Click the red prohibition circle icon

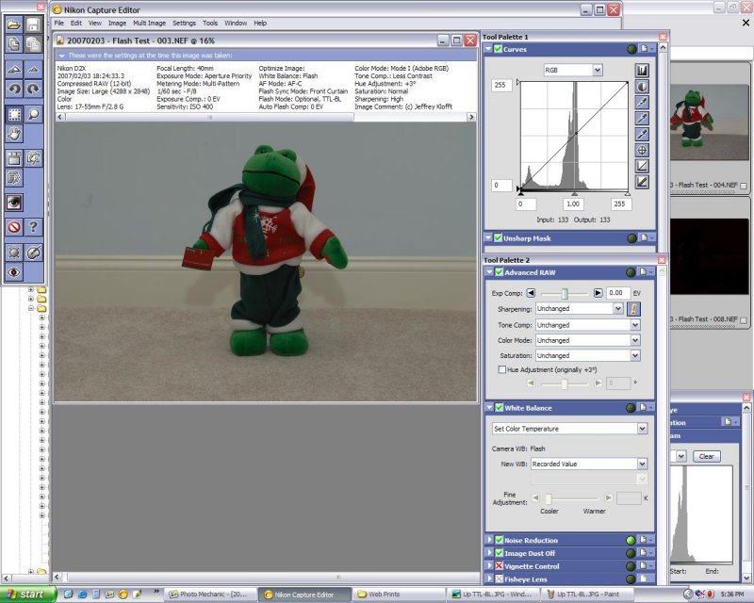pyautogui.click(x=14, y=227)
